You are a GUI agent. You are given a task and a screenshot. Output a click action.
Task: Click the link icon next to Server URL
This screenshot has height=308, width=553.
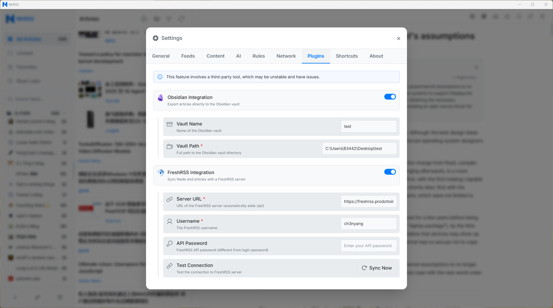click(169, 199)
